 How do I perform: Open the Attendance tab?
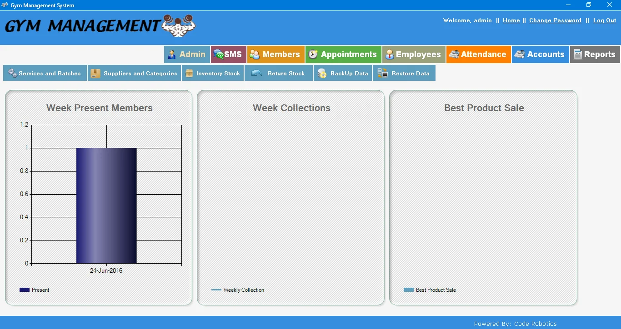pos(479,54)
